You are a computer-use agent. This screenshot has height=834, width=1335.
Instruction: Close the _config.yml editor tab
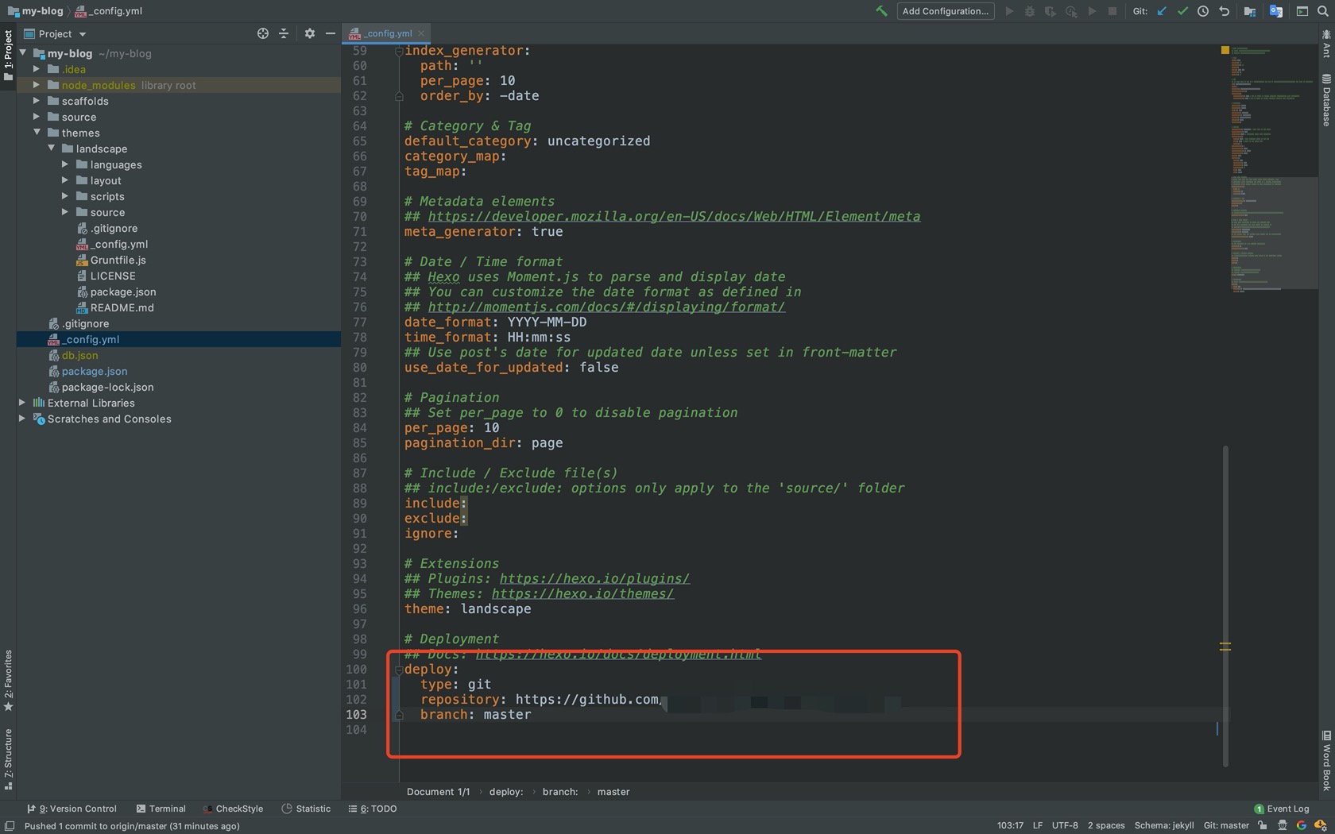click(x=421, y=33)
